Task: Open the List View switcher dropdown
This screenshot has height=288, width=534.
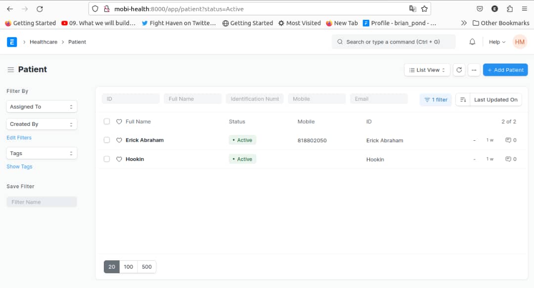Action: point(427,70)
